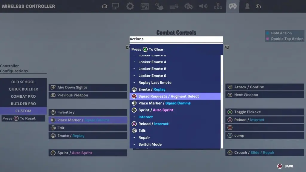Click Press To Reset button
Screen dimensions: 306x172
click(23, 119)
